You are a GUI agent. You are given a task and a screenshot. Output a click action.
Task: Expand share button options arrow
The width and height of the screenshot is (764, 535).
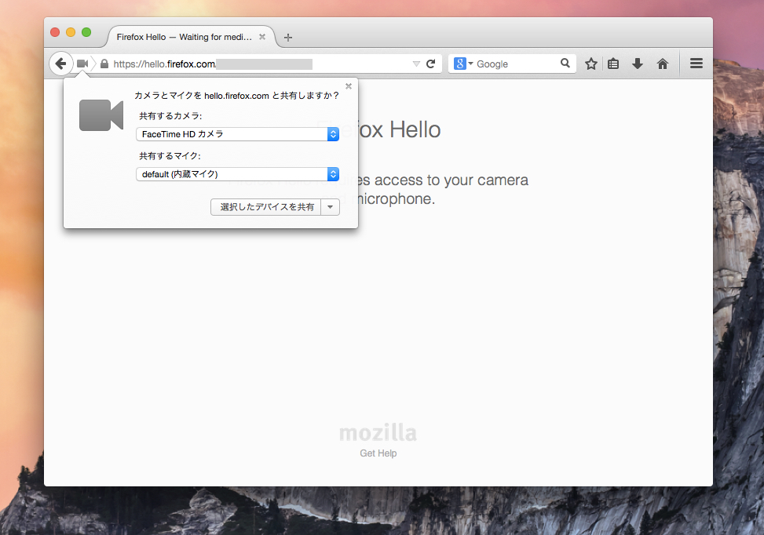[x=331, y=207]
